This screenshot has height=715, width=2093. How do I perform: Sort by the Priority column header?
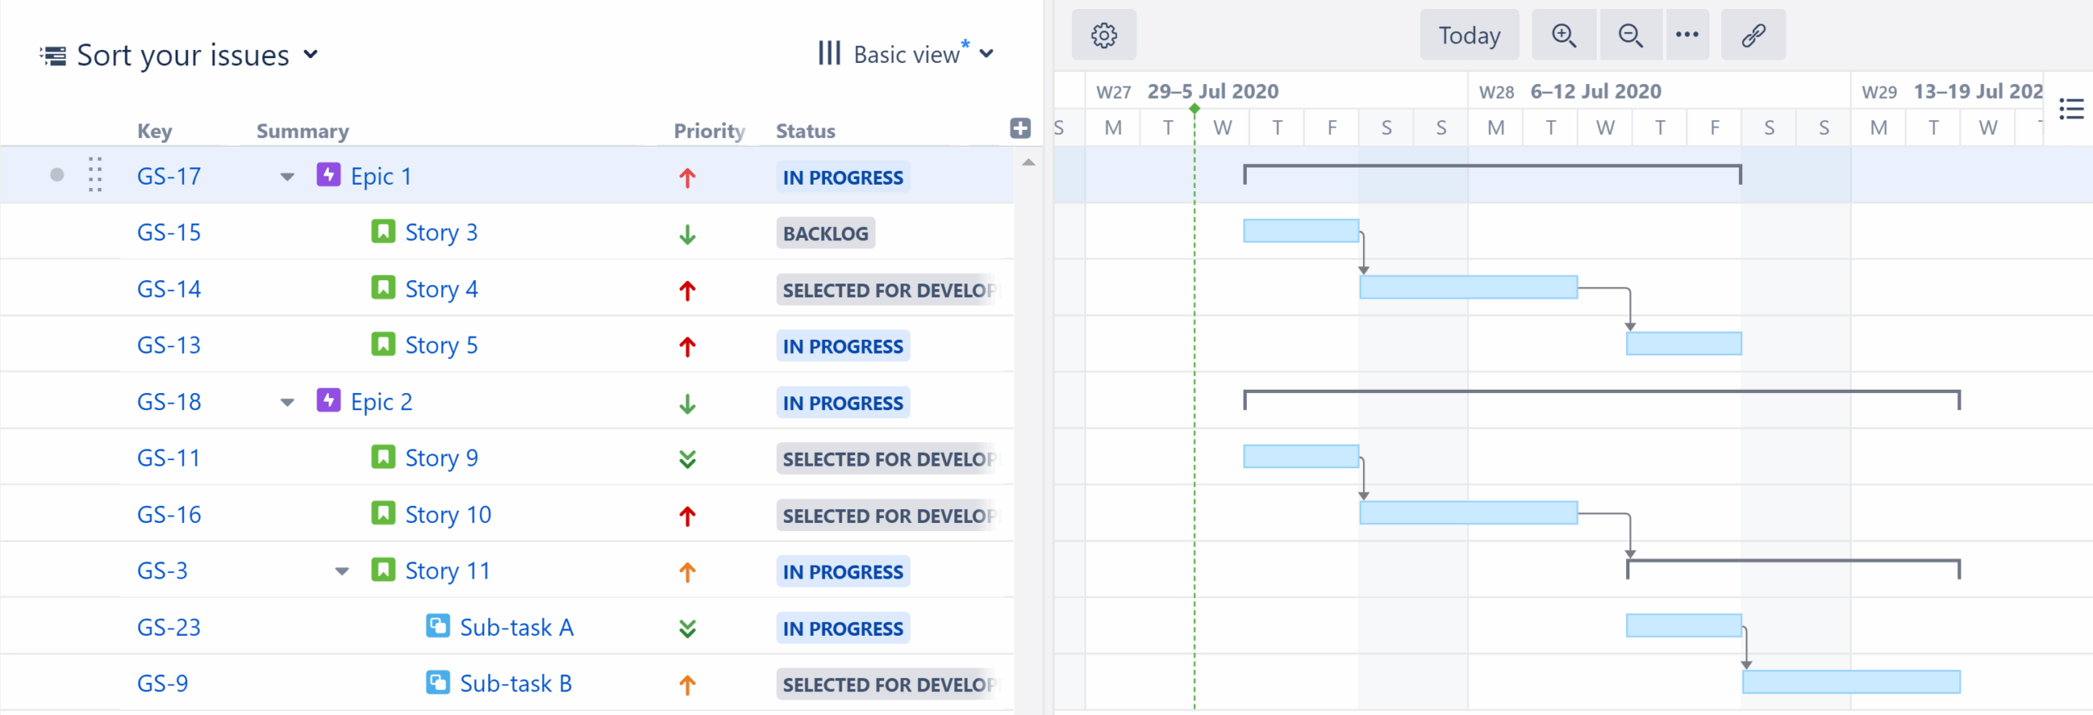pyautogui.click(x=708, y=131)
